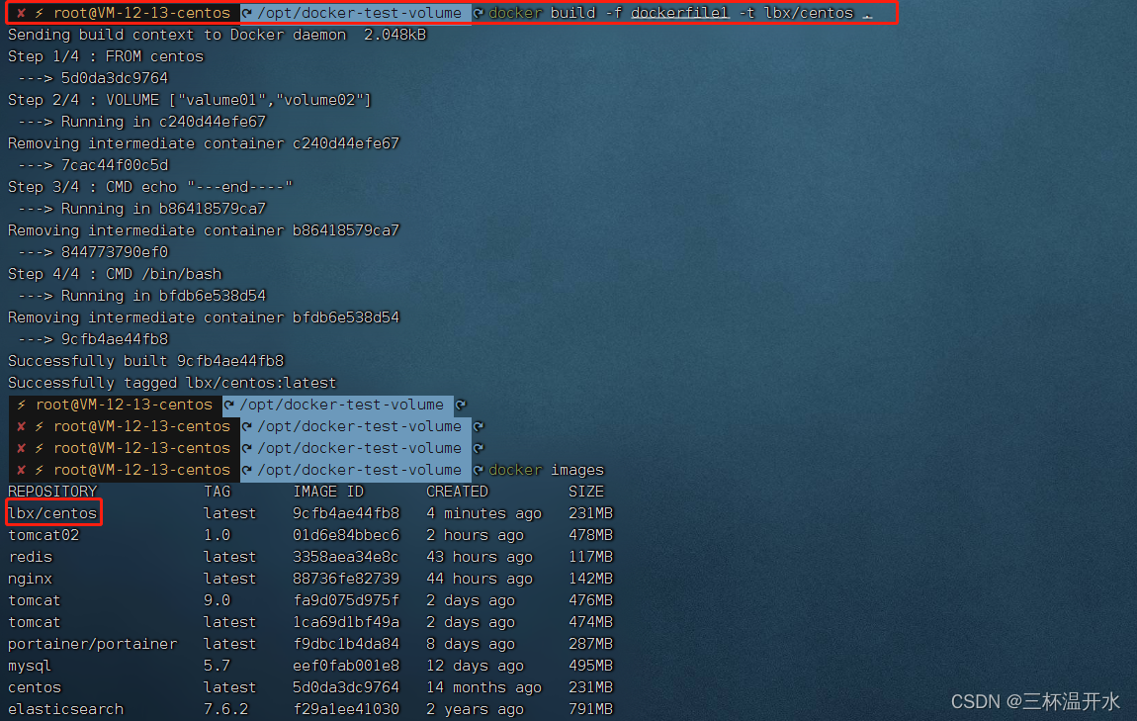Click 'Removing intermediate container b86418579ca7' line
This screenshot has height=721, width=1137.
(203, 230)
